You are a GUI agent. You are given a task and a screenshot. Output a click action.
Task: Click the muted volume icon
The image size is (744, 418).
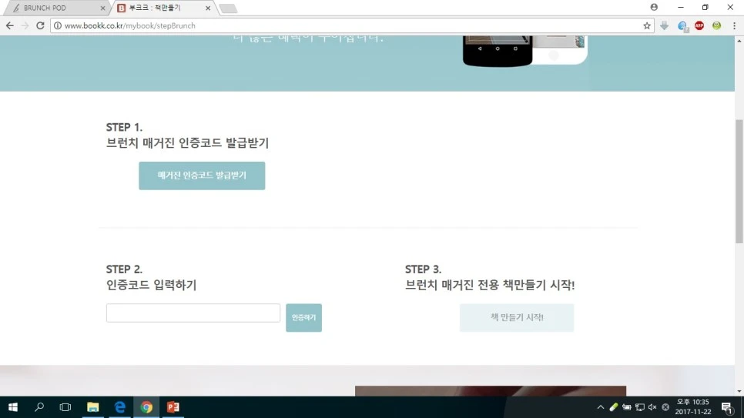click(652, 407)
